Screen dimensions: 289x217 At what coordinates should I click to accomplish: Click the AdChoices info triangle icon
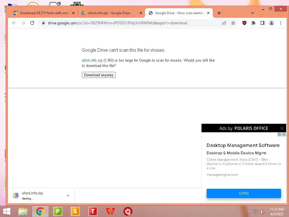280,134
